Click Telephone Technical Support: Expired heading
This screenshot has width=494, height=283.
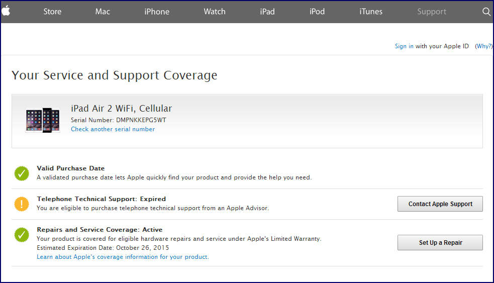tap(101, 199)
